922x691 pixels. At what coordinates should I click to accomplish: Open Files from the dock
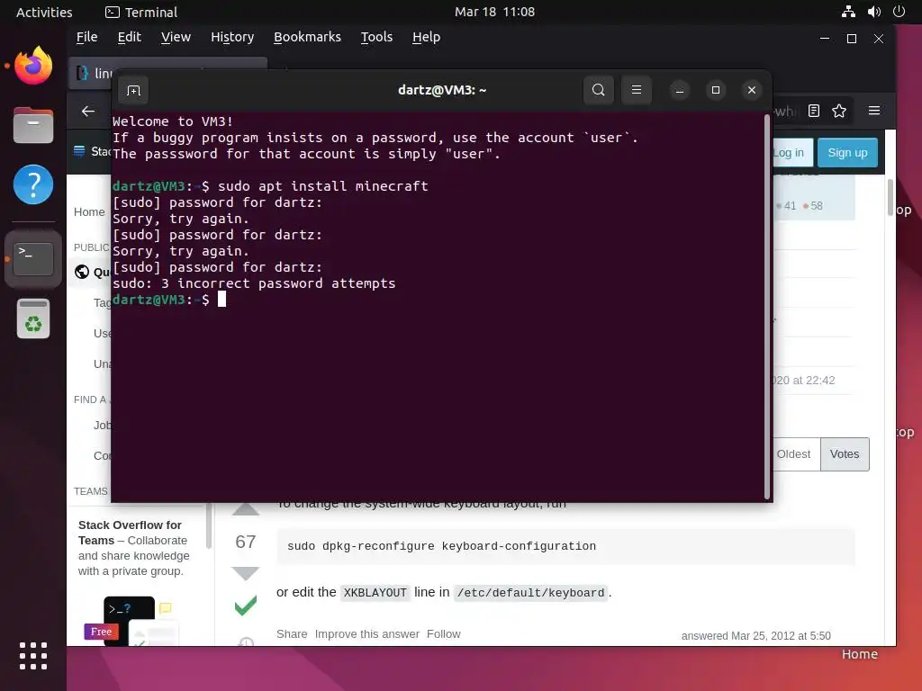[33, 124]
